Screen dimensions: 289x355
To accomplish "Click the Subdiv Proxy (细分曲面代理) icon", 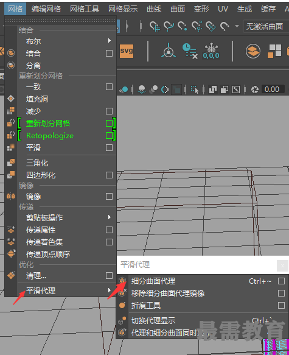I will pyautogui.click(x=122, y=281).
